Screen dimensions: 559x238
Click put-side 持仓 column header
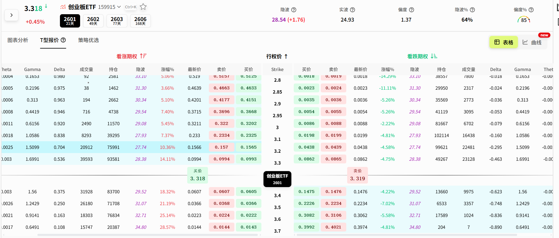tap(442, 69)
